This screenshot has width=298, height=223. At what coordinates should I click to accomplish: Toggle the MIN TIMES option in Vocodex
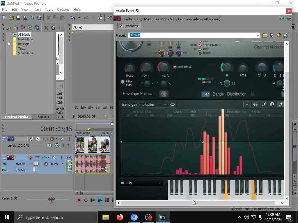click(175, 67)
